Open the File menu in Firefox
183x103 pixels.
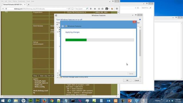pyautogui.click(x=2, y=1)
